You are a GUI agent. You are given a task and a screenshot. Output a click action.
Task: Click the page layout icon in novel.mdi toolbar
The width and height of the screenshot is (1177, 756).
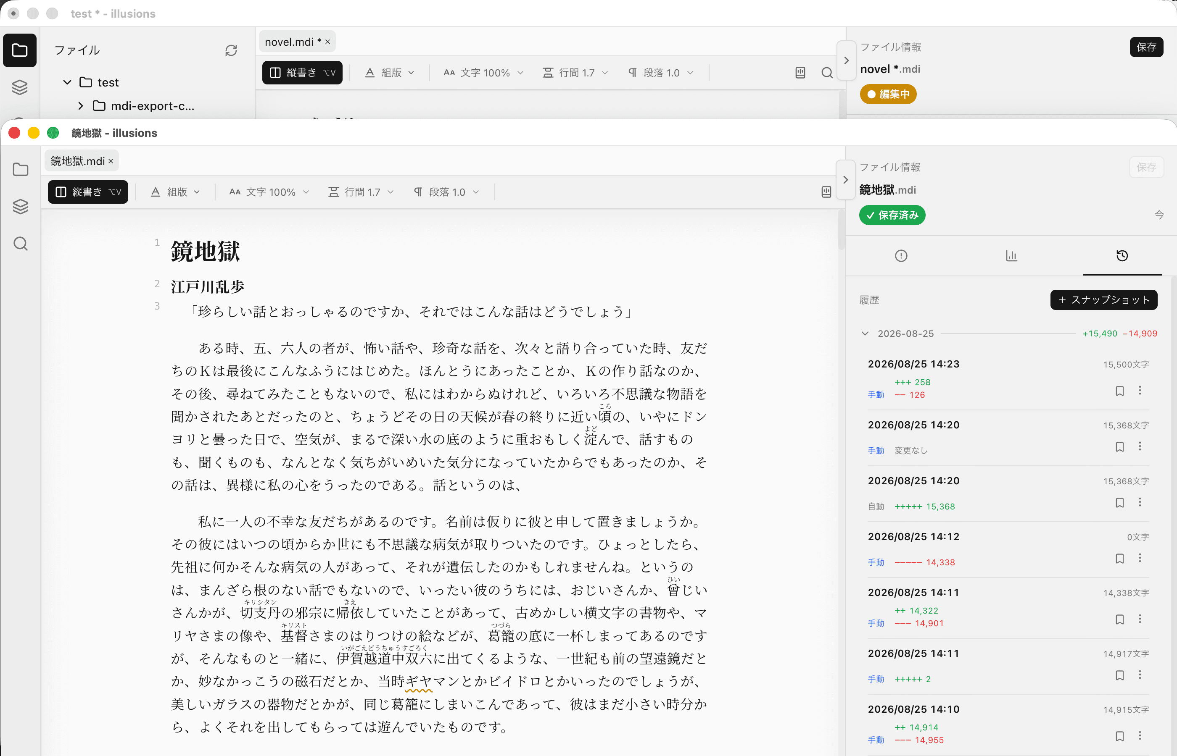click(x=800, y=73)
